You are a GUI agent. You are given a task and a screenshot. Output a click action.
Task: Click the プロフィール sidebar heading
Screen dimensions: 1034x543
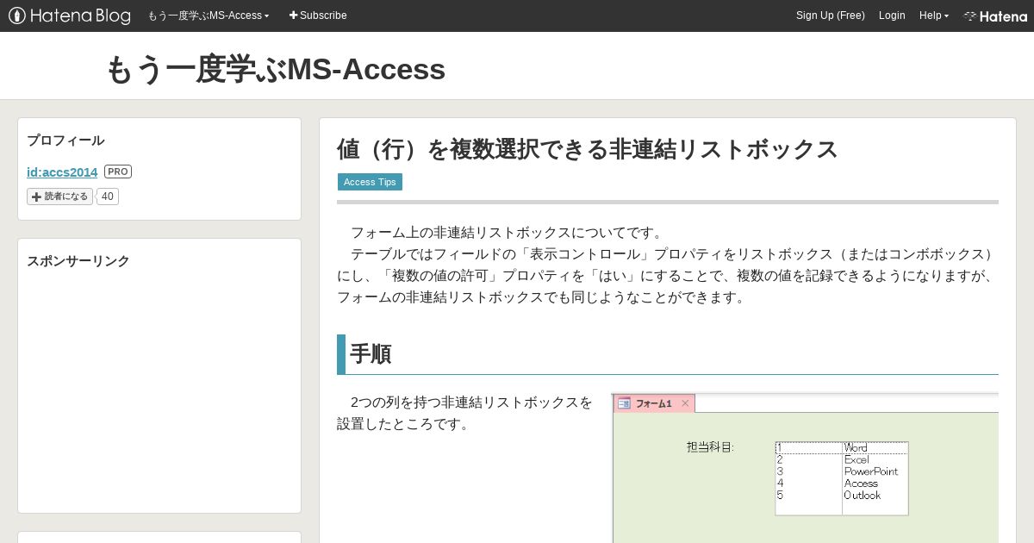tap(65, 140)
